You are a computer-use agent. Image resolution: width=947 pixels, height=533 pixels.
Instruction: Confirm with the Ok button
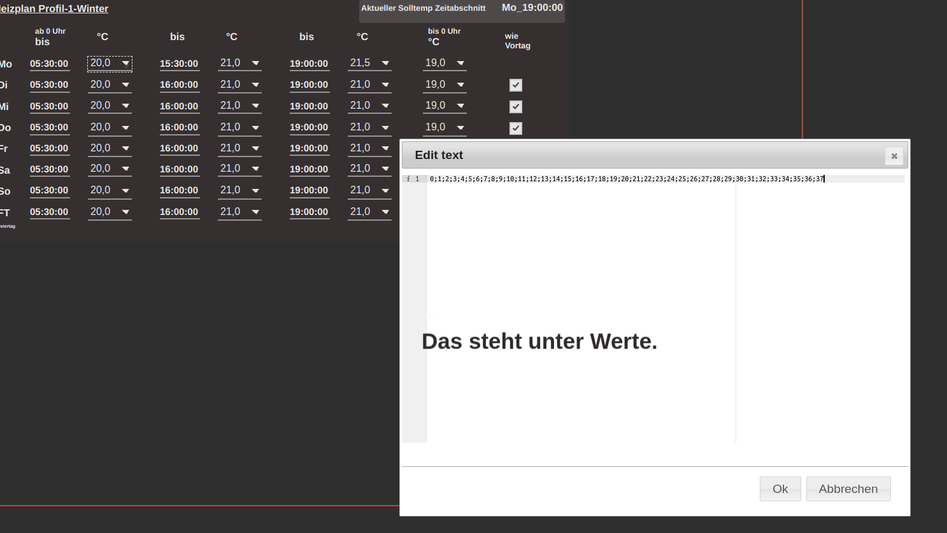tap(780, 489)
